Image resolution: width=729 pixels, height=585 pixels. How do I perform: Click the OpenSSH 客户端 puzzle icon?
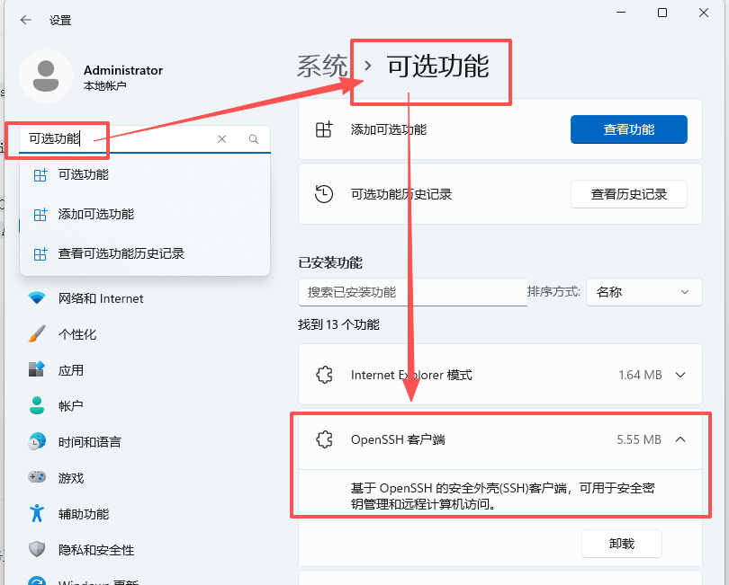click(324, 439)
